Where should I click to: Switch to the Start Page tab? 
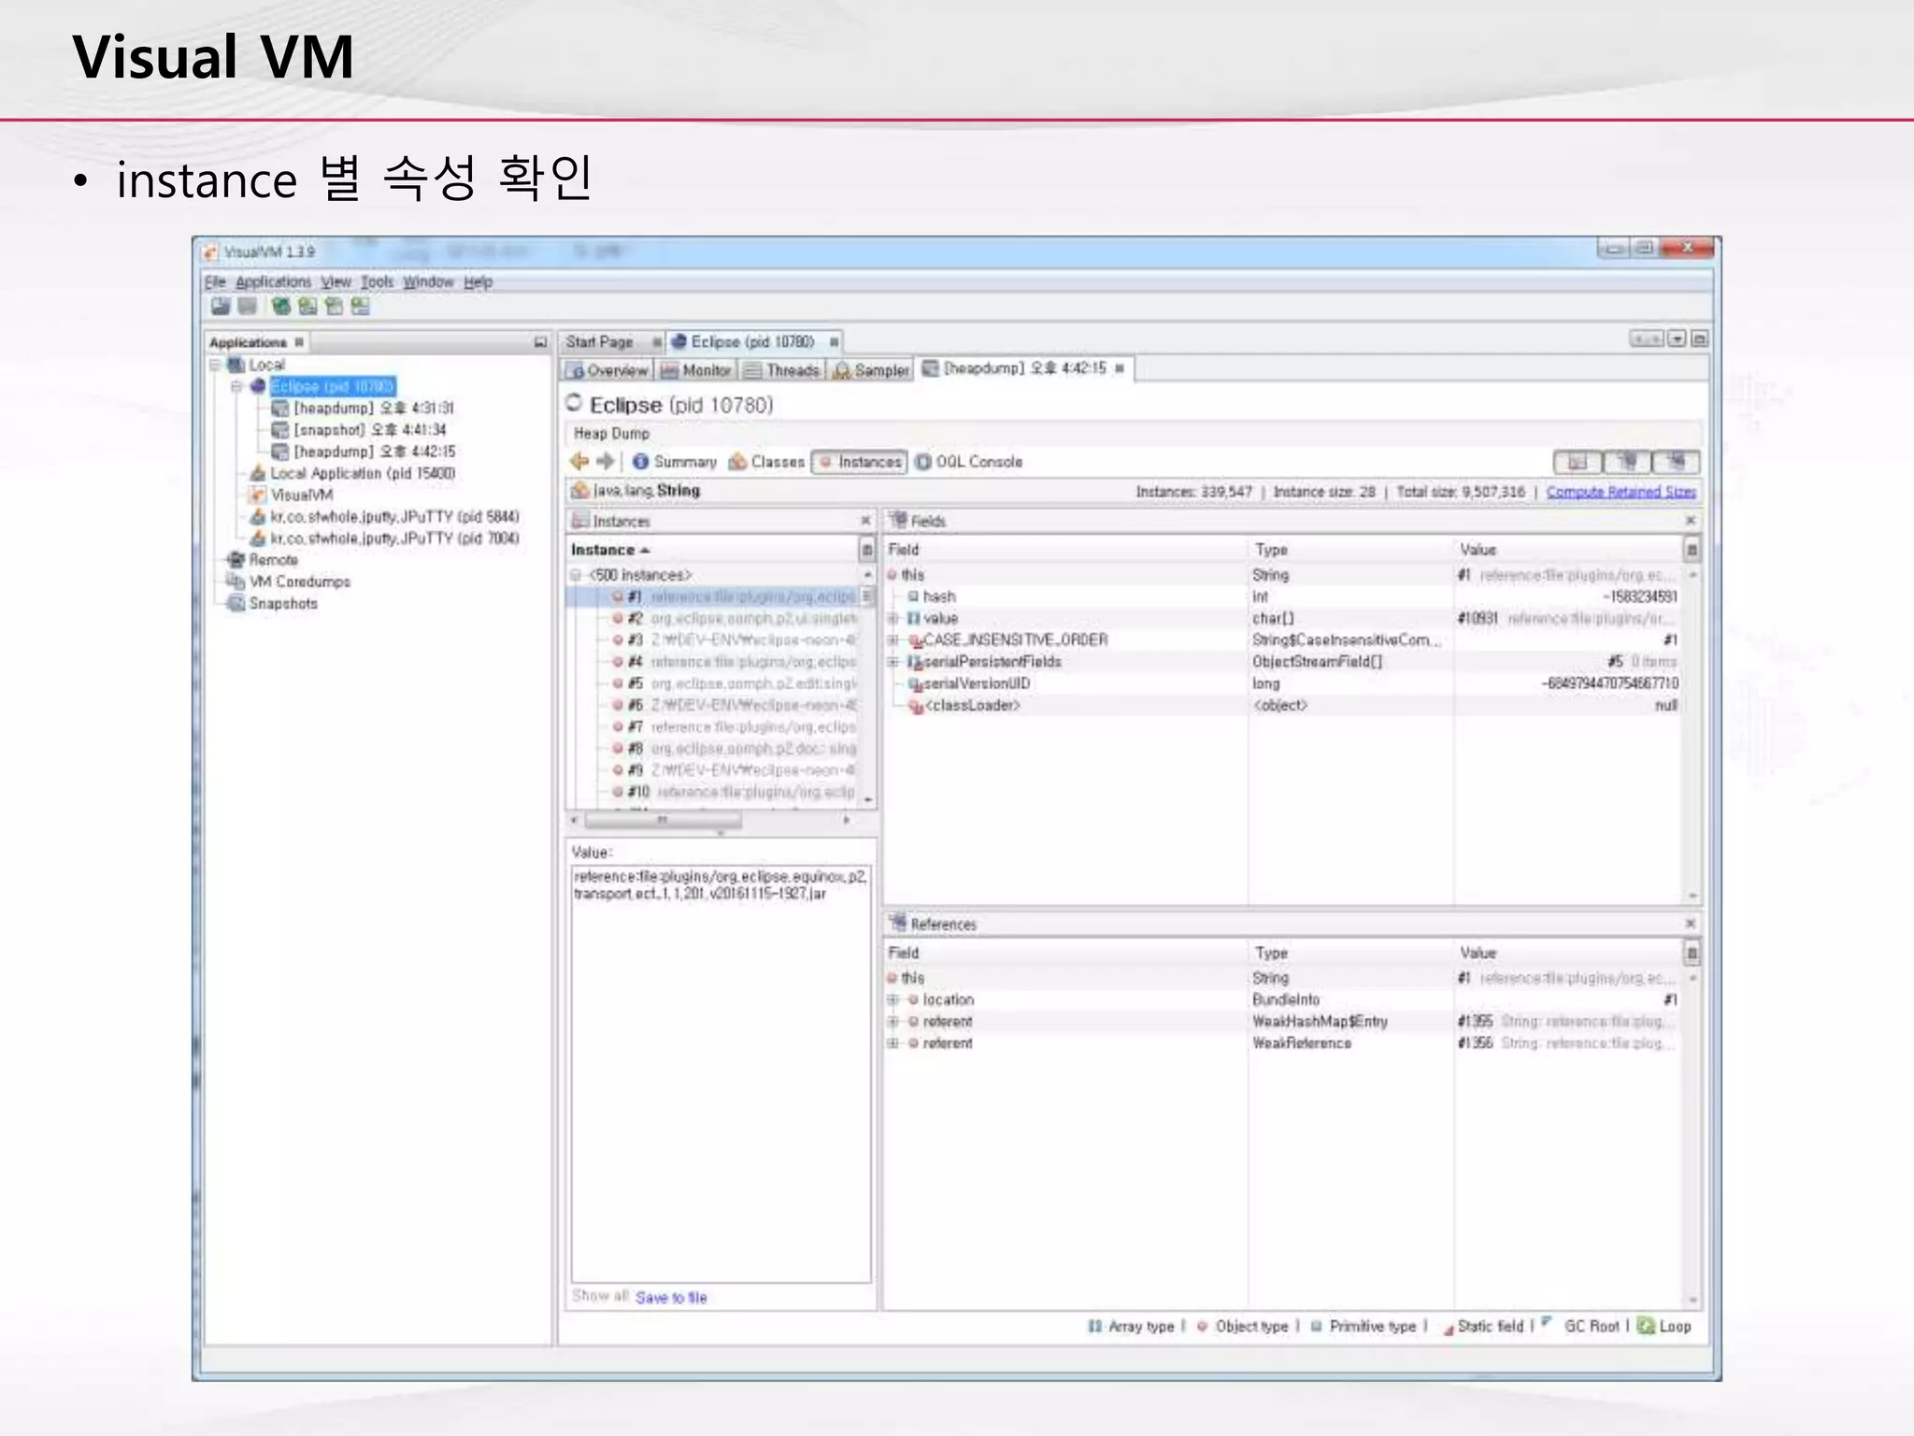pos(599,342)
